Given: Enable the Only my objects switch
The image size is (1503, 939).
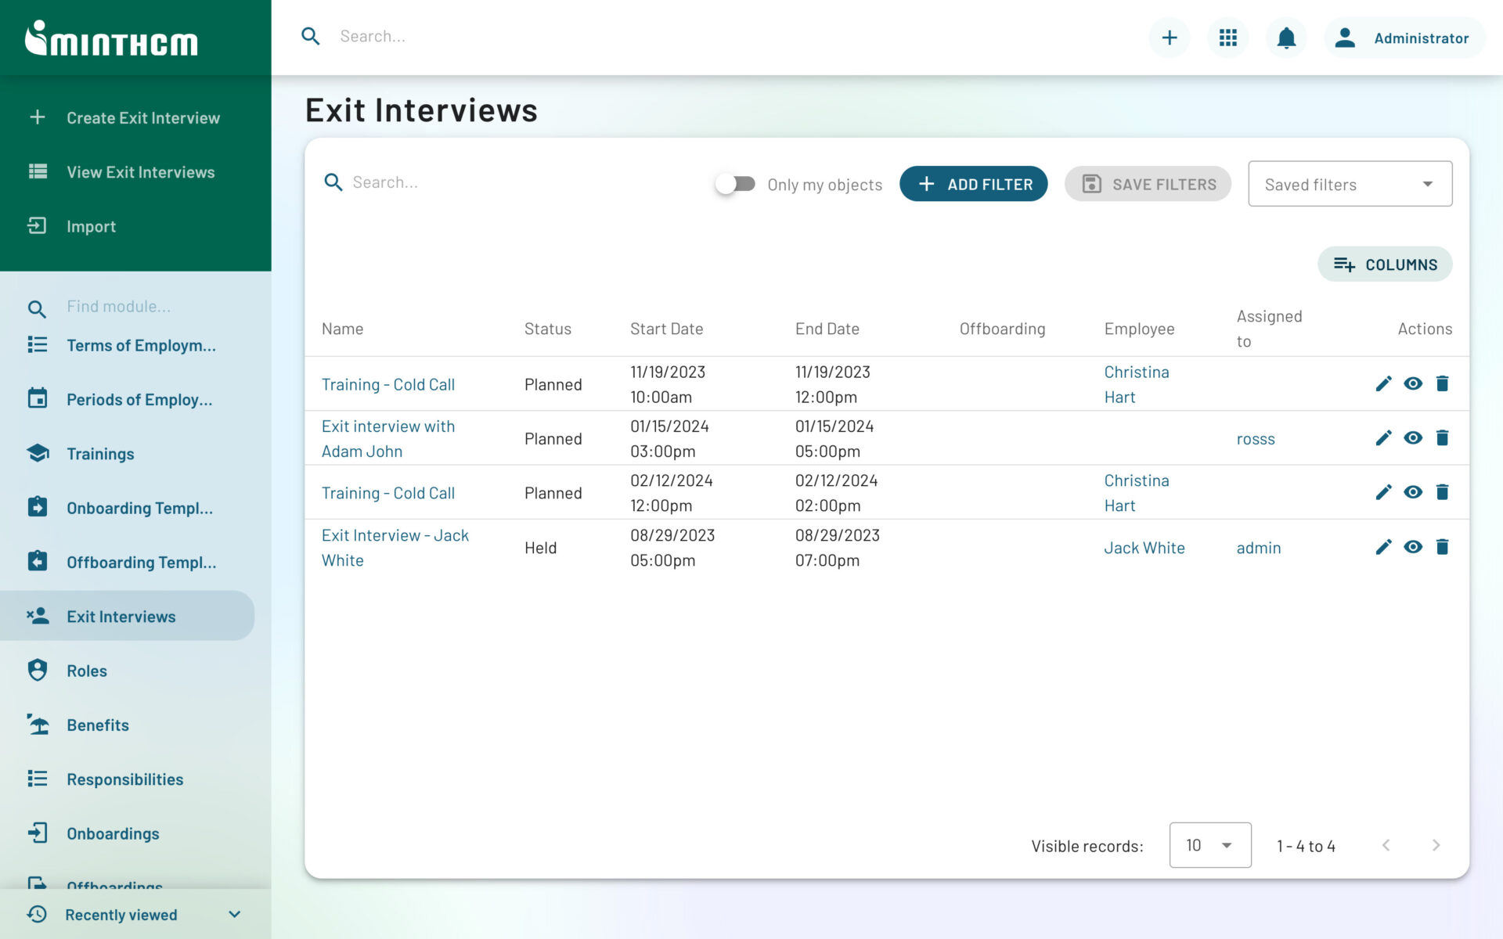Looking at the screenshot, I should click(x=734, y=183).
